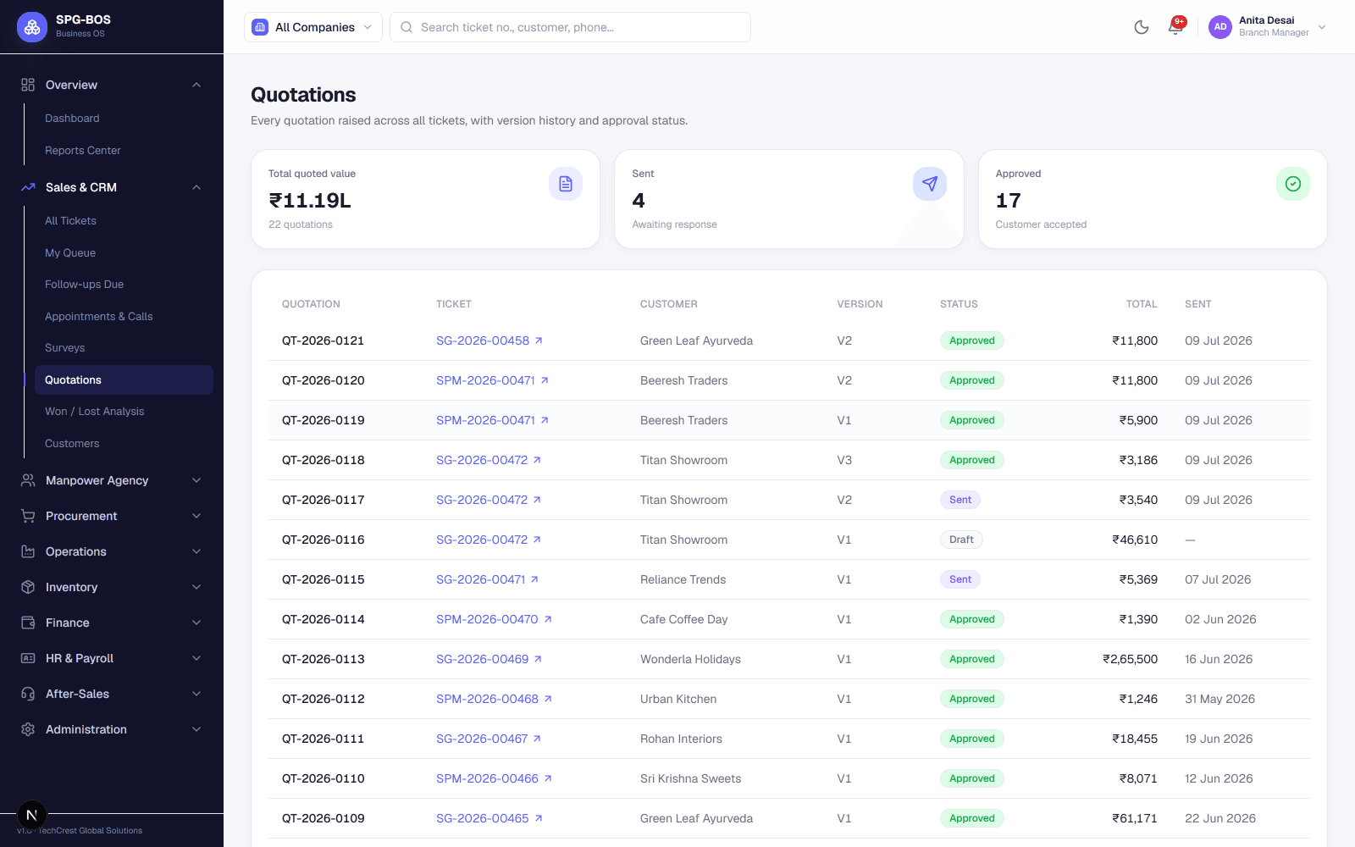Viewport: 1355px width, 847px height.
Task: Expand the Finance section chevron
Action: pos(196,623)
